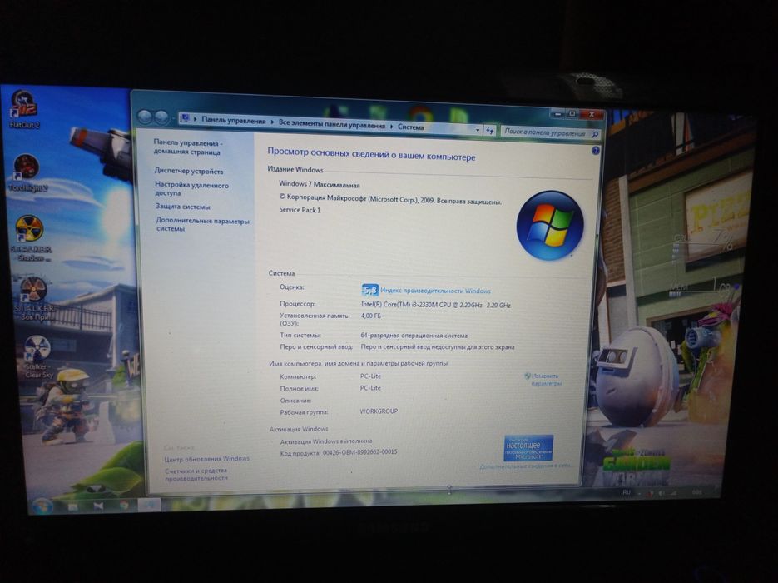Open the FlatOut 2 desktop shortcut

[x=24, y=109]
